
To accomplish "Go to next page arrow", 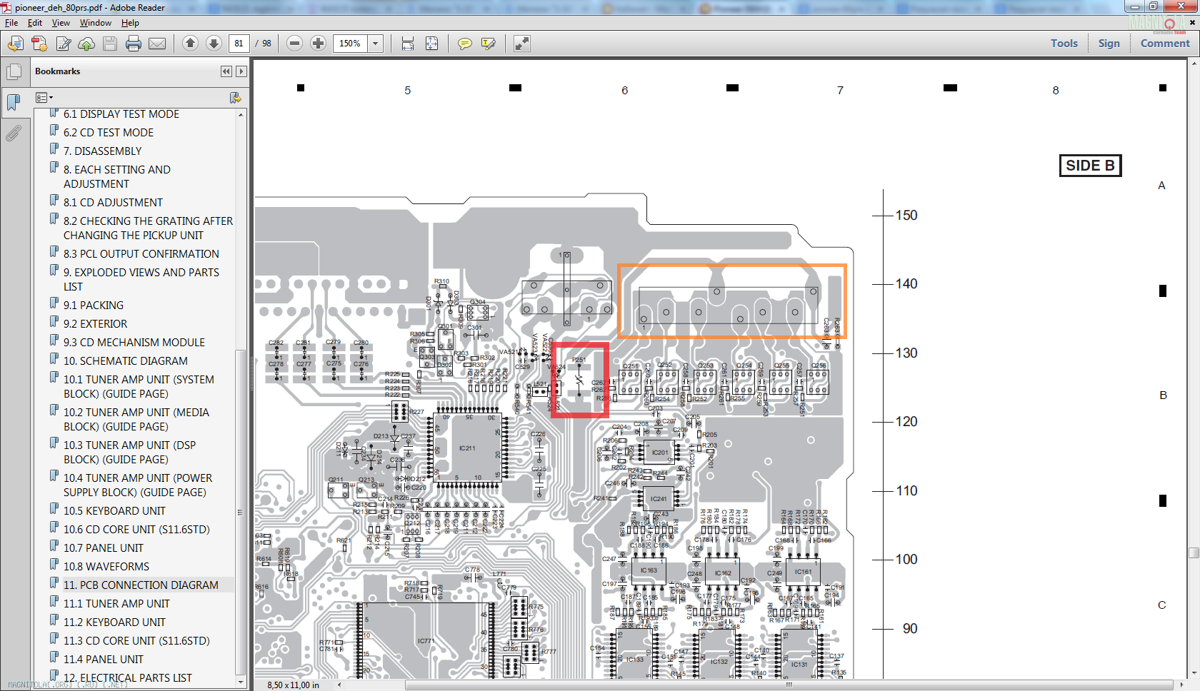I will coord(214,44).
